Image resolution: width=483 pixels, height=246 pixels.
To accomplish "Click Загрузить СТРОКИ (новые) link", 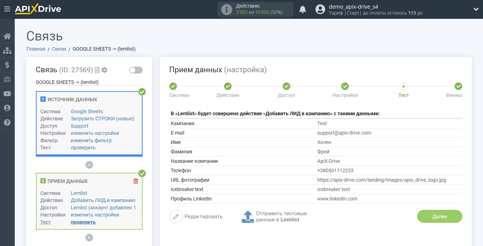I will coord(102,119).
